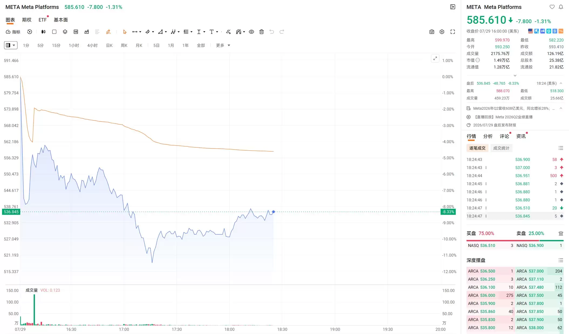This screenshot has height=334, width=569.
Task: Click the eraser stroke tool icon
Action: coord(228,32)
